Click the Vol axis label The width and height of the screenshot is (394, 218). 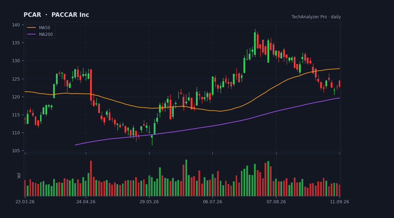pos(19,175)
